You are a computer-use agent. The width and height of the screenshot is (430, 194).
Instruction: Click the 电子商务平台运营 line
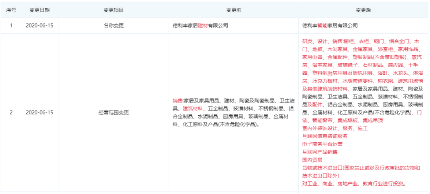tap(322, 144)
